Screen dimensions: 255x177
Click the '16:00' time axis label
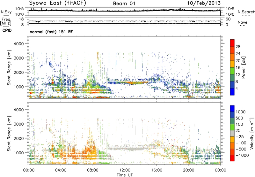(157, 170)
